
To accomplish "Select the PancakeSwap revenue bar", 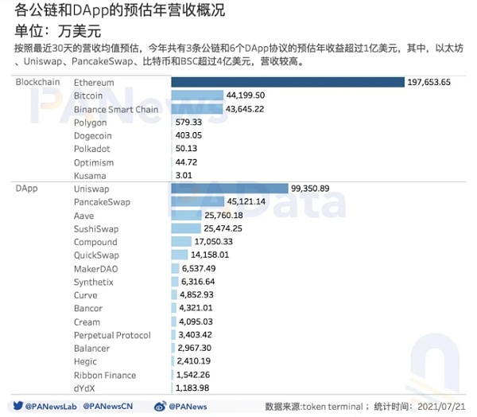I will tap(198, 201).
